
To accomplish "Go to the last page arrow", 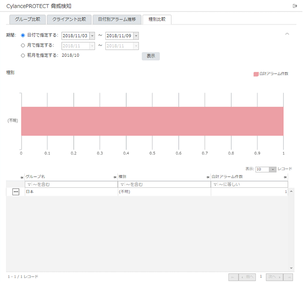I will click(x=289, y=277).
